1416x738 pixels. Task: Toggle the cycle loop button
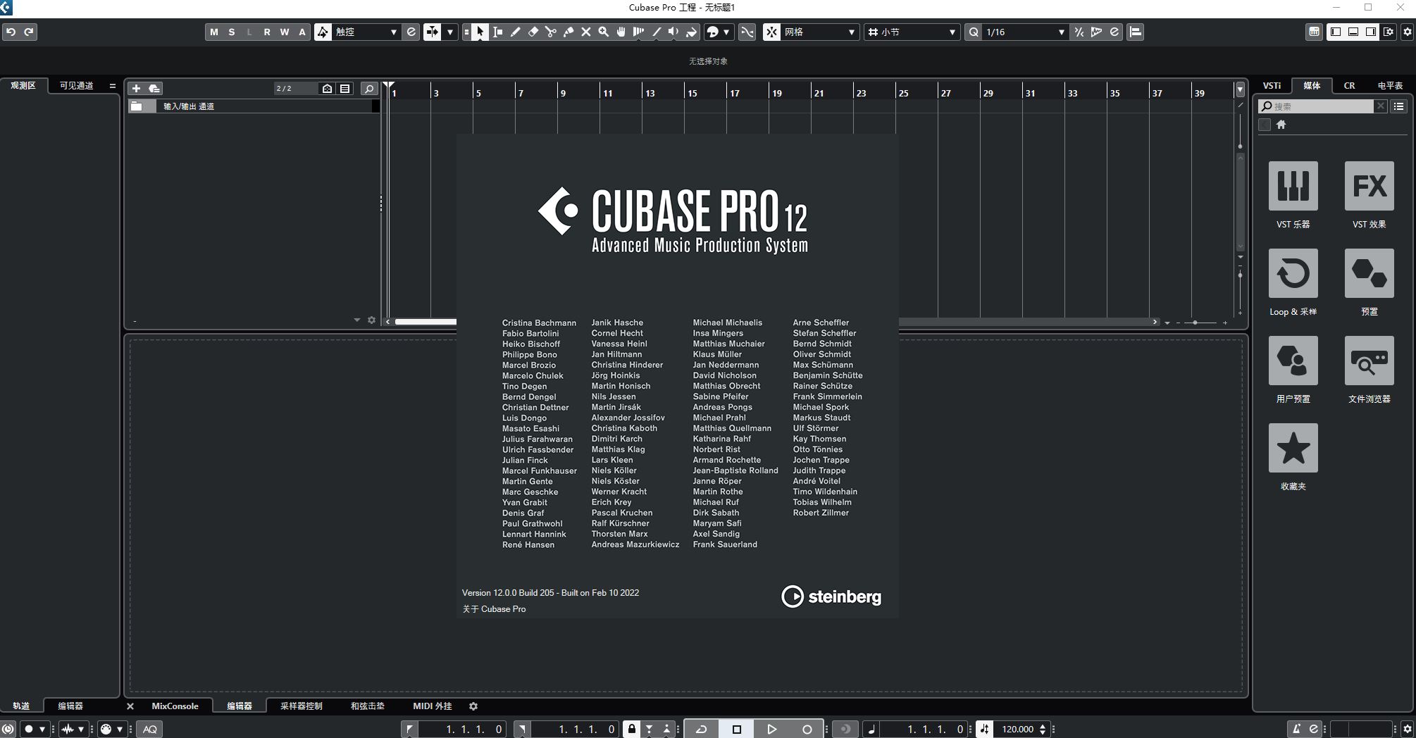point(701,729)
